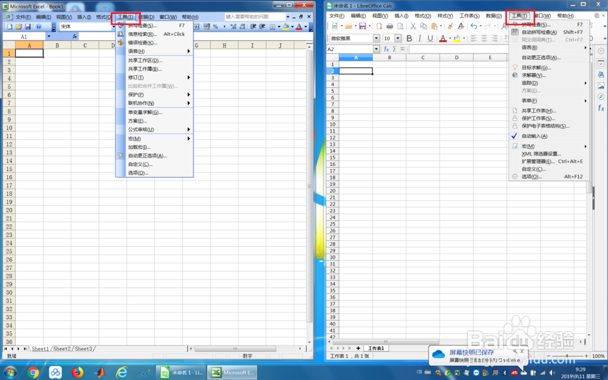The image size is (608, 380).
Task: Click the Save floppy icon in Excel
Action: pyautogui.click(x=27, y=26)
